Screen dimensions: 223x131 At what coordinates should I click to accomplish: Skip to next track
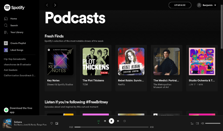point(118,121)
